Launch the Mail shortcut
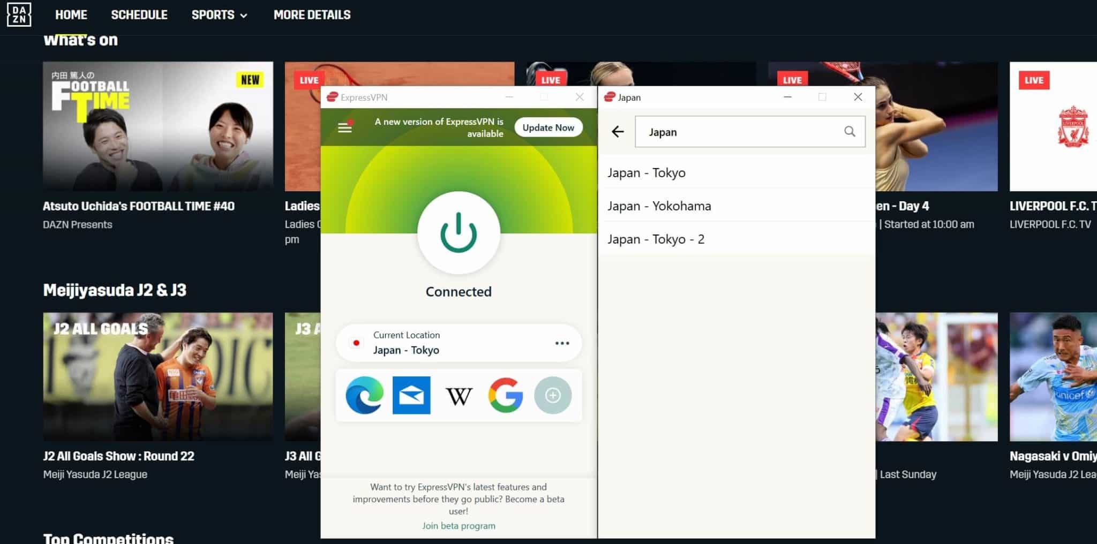The image size is (1097, 544). (411, 396)
